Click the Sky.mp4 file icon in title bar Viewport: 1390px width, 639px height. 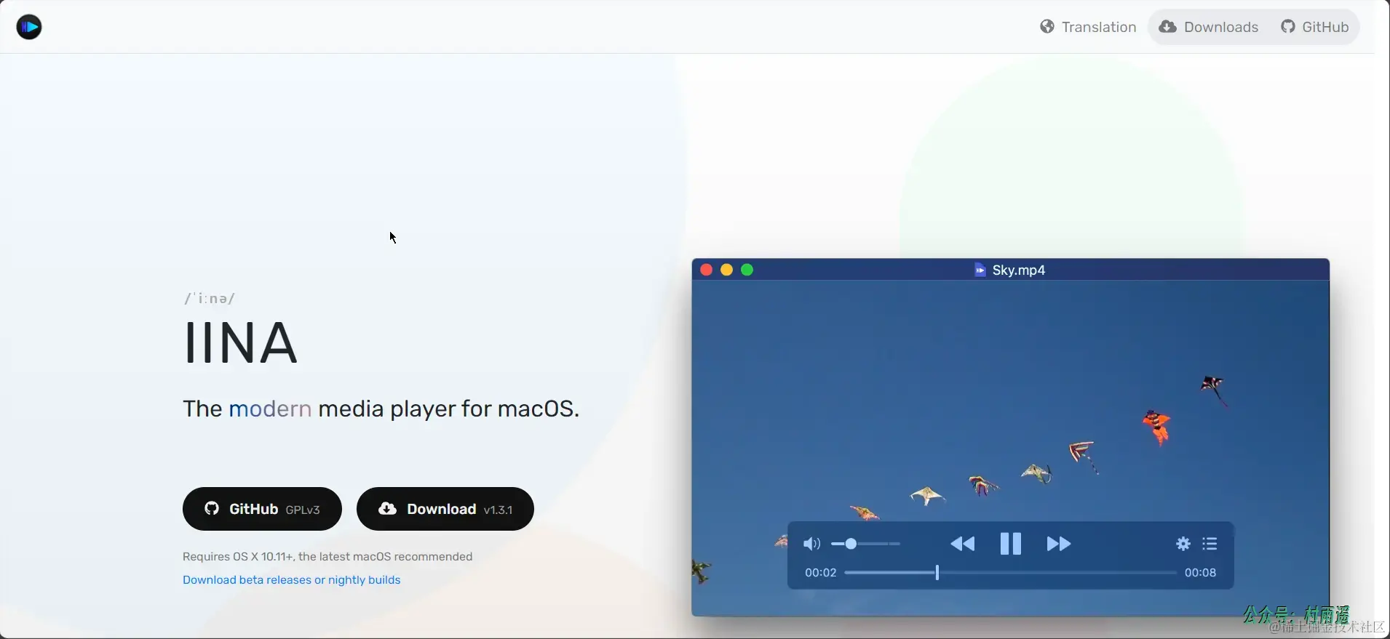[980, 270]
